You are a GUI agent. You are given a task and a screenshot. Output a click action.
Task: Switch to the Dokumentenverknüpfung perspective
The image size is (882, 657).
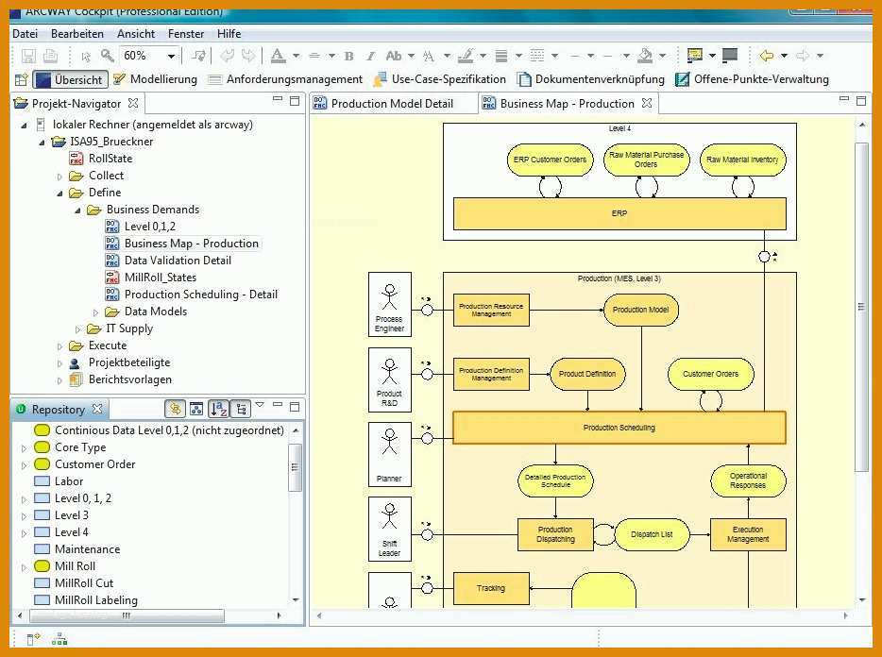pos(590,79)
